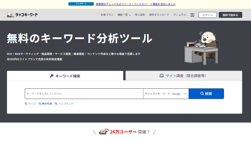Viewport: 251px width, 141px height.
Task: Click the 月990円のライトプラン text line
Action: pos(35,59)
